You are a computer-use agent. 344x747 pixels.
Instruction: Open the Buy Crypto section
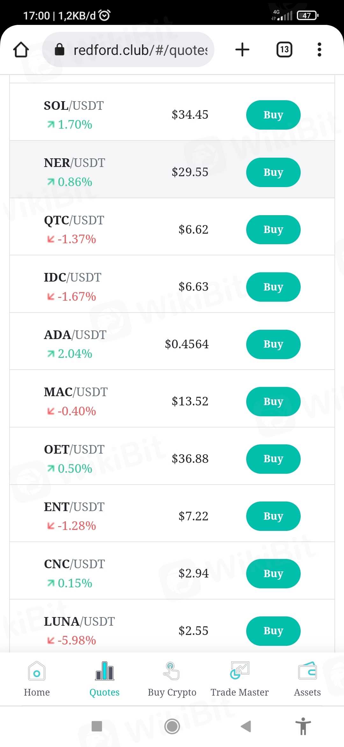pos(172,679)
